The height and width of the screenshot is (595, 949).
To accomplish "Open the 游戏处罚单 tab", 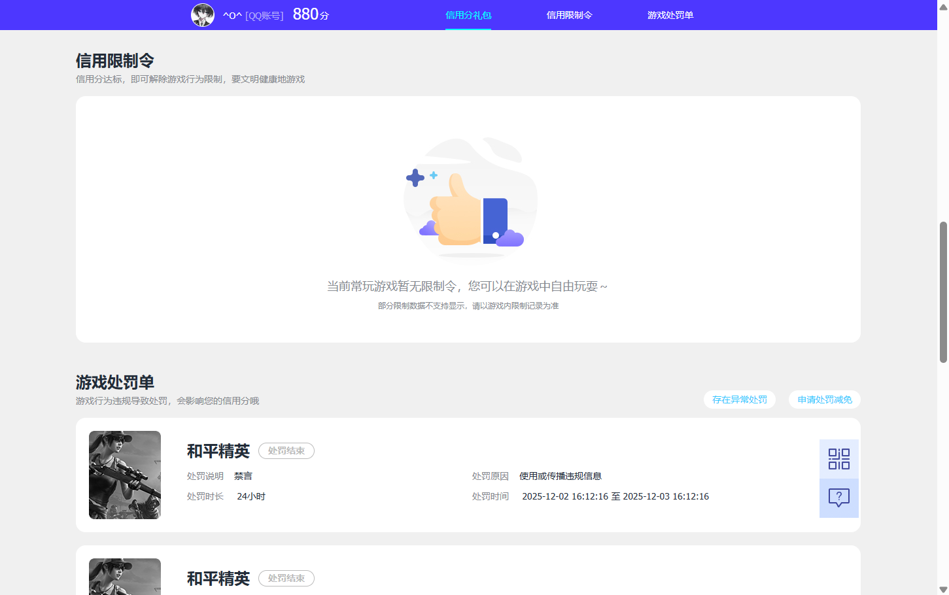I will coord(670,14).
